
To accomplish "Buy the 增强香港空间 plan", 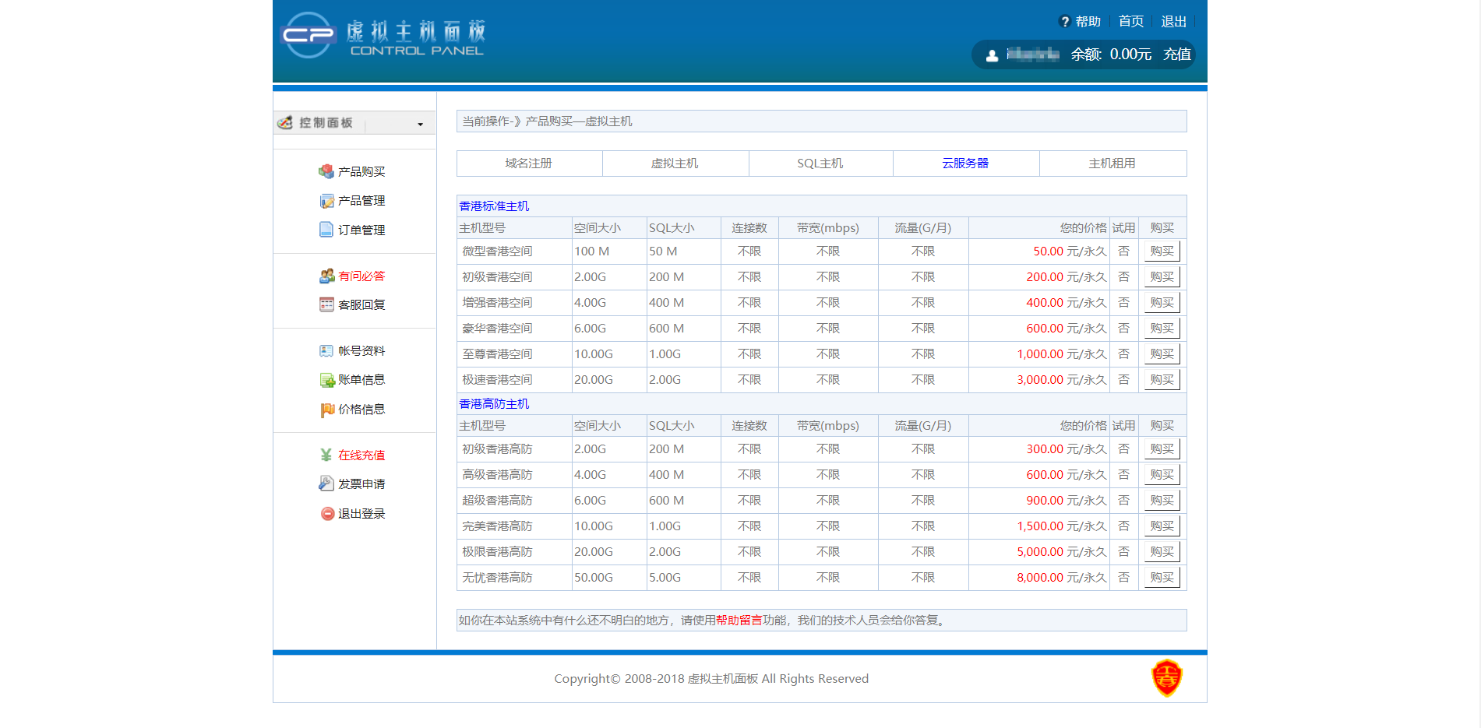I will click(1162, 303).
